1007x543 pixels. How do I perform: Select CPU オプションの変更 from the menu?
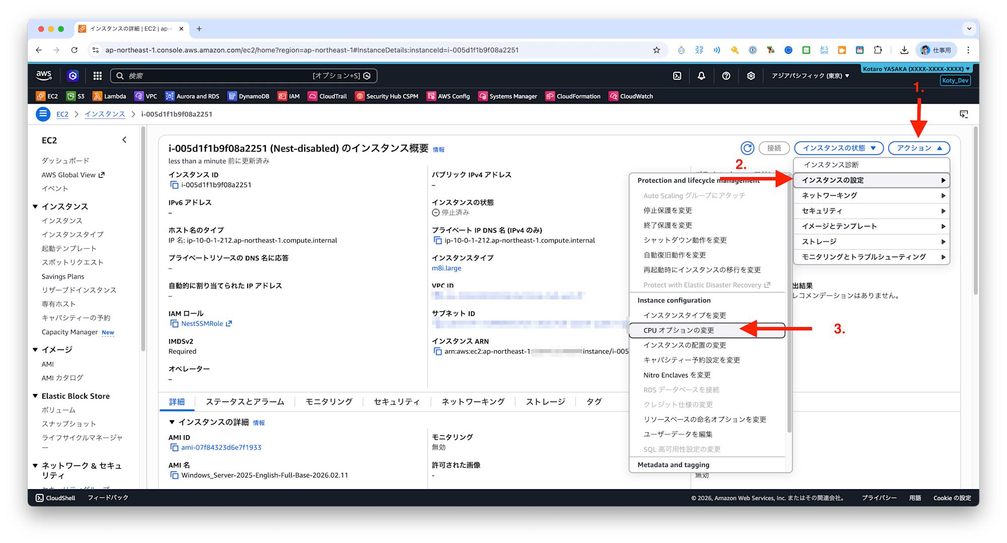[679, 330]
